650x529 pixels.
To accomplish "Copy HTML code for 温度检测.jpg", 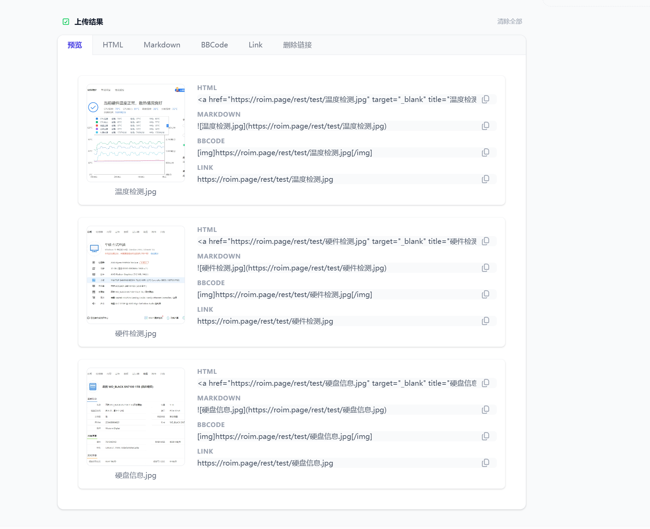I will (x=485, y=99).
